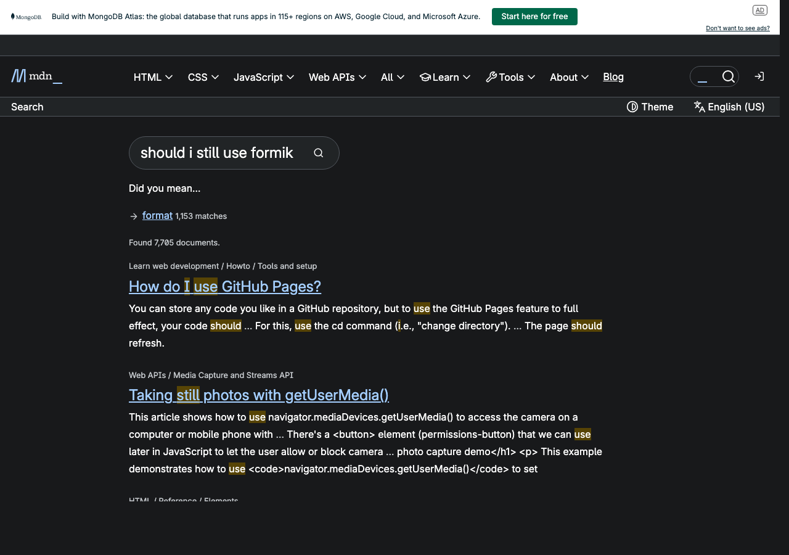Open the About dropdown menu
This screenshot has height=555, width=789.
tap(568, 77)
